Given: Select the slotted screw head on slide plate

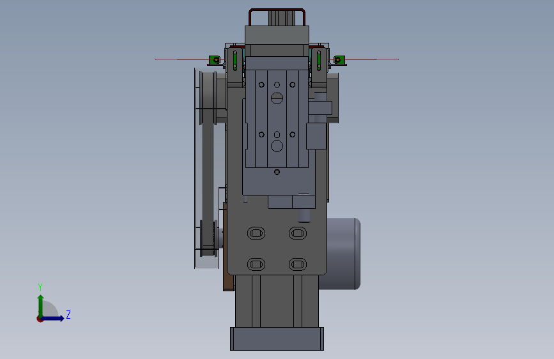Looking at the screenshot, I should pos(277,98).
